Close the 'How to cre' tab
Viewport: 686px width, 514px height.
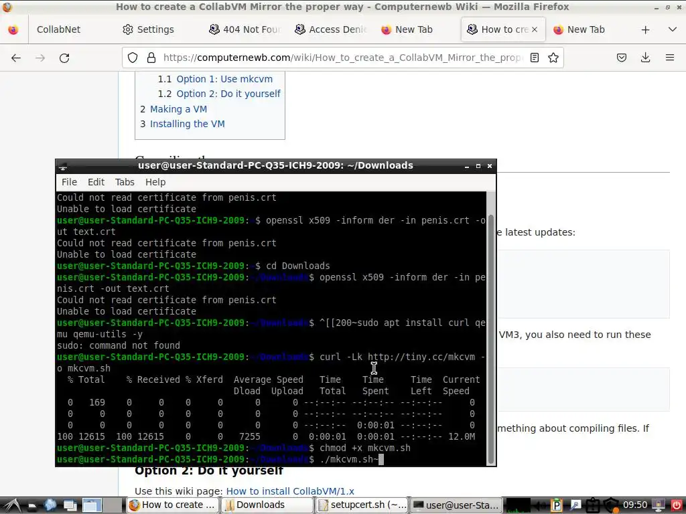click(535, 29)
